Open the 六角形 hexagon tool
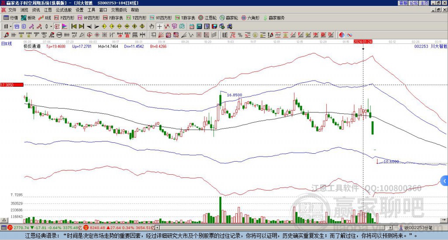Viewport: 448px width, 240px height. click(x=251, y=18)
